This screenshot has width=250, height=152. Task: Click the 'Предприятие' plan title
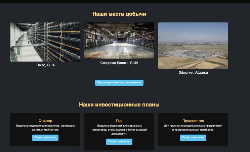click(x=193, y=121)
